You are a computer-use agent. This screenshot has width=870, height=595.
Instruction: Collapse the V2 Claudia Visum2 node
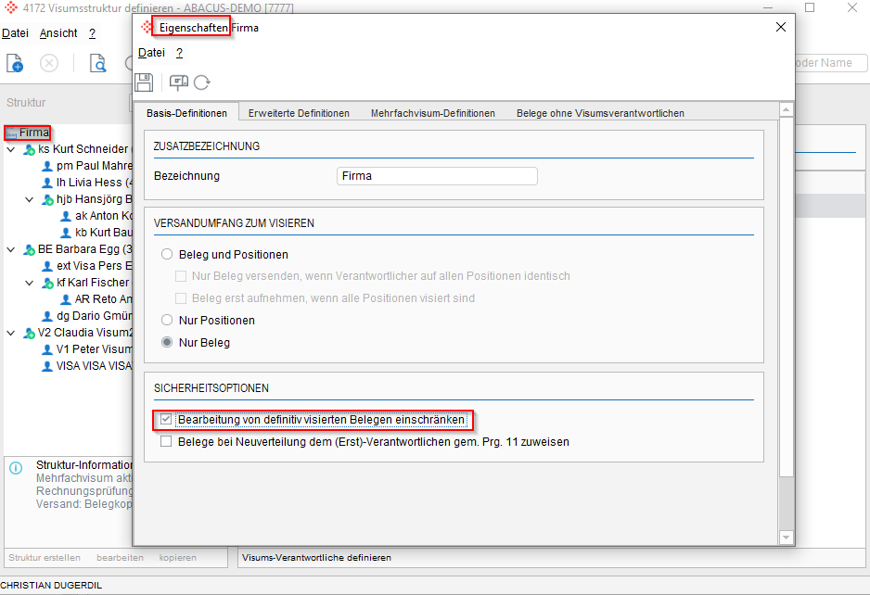point(10,333)
